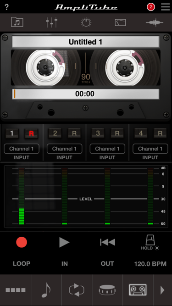Click the tape position progress bar
Screen dimensions: 172x306
pos(86,94)
